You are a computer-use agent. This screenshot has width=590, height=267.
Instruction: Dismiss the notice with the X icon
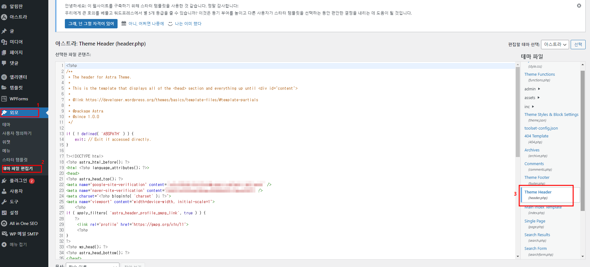579,6
